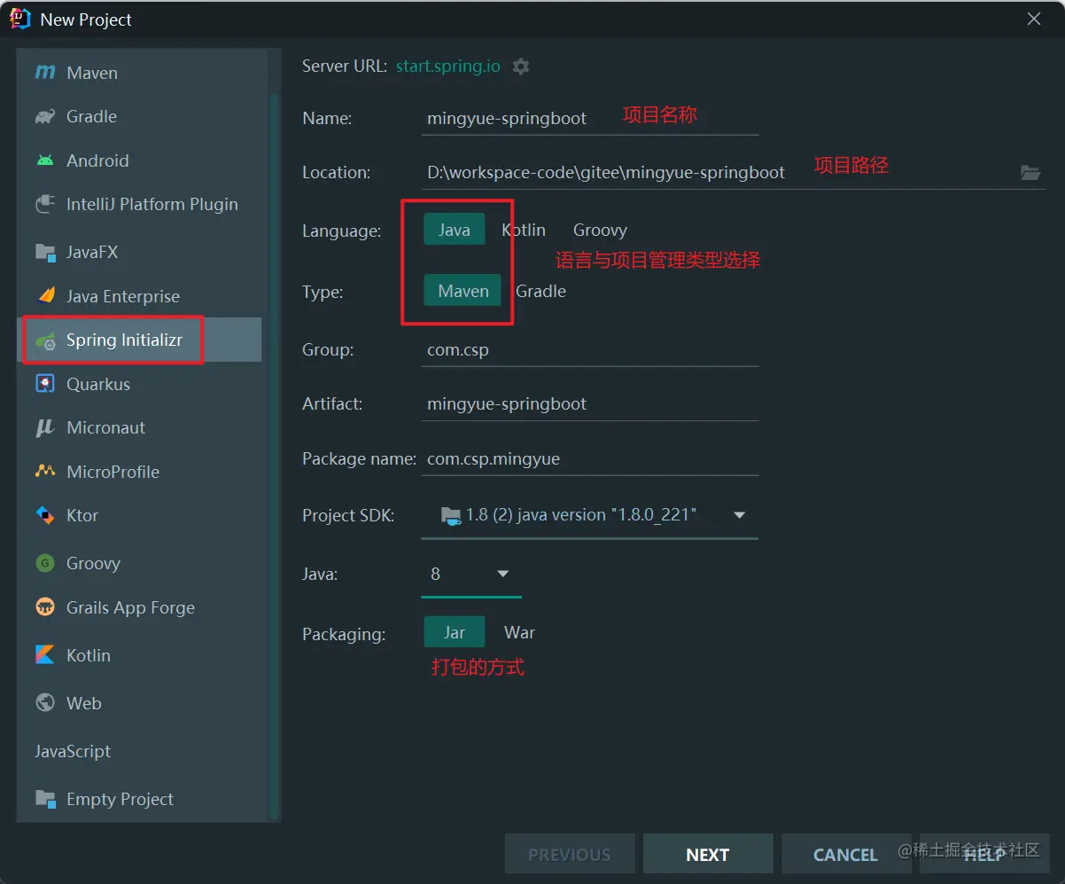
Task: Click the Empty Project folder icon
Action: tap(45, 799)
